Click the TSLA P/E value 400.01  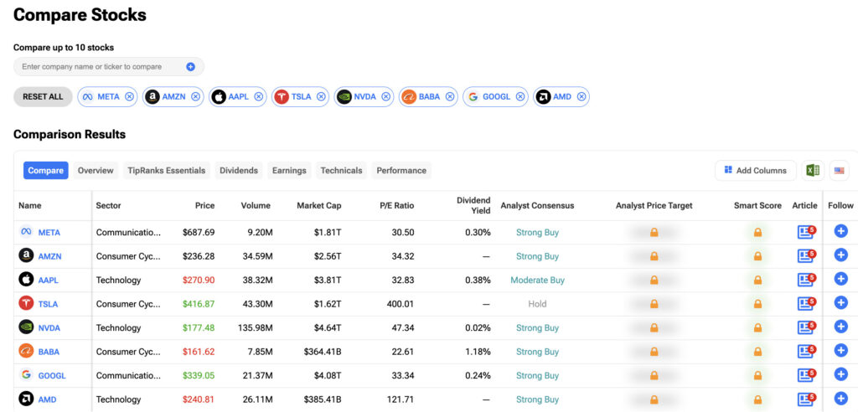[x=401, y=304]
